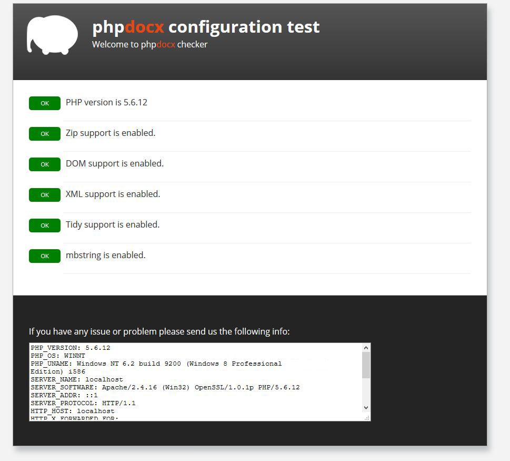
Task: Click the OK badge for Zip support
Action: coord(45,134)
